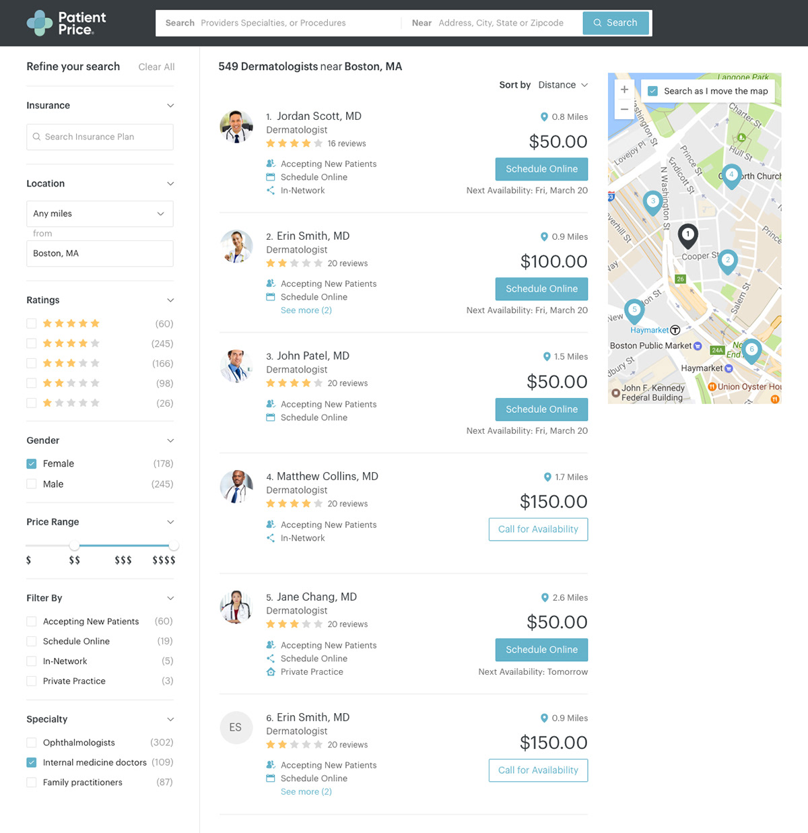Zoom in the map with plus button
The width and height of the screenshot is (808, 833).
[624, 89]
